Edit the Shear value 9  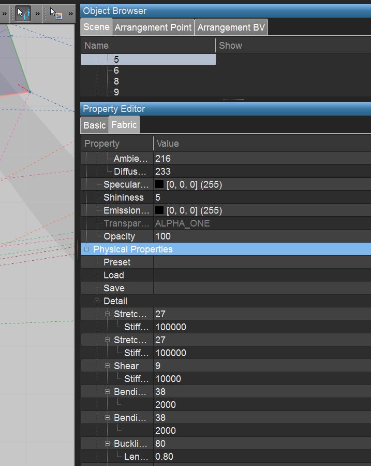coord(262,366)
